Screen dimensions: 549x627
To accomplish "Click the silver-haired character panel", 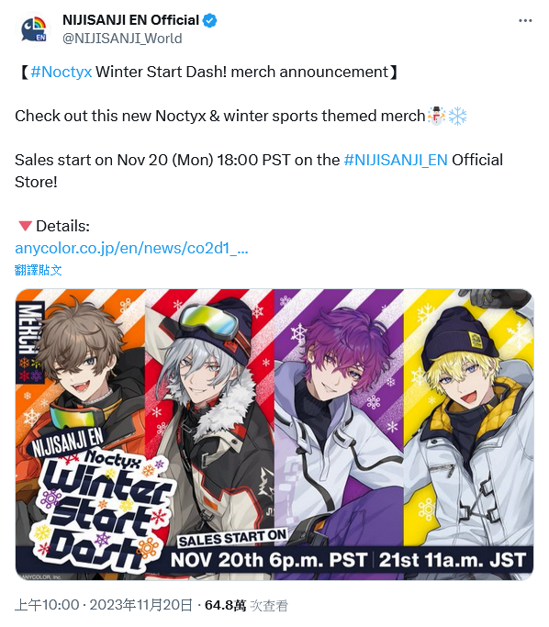I will click(209, 416).
